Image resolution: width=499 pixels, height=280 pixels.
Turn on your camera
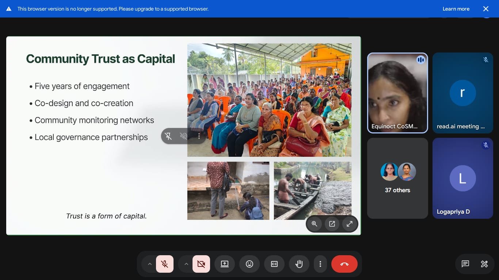tap(201, 264)
